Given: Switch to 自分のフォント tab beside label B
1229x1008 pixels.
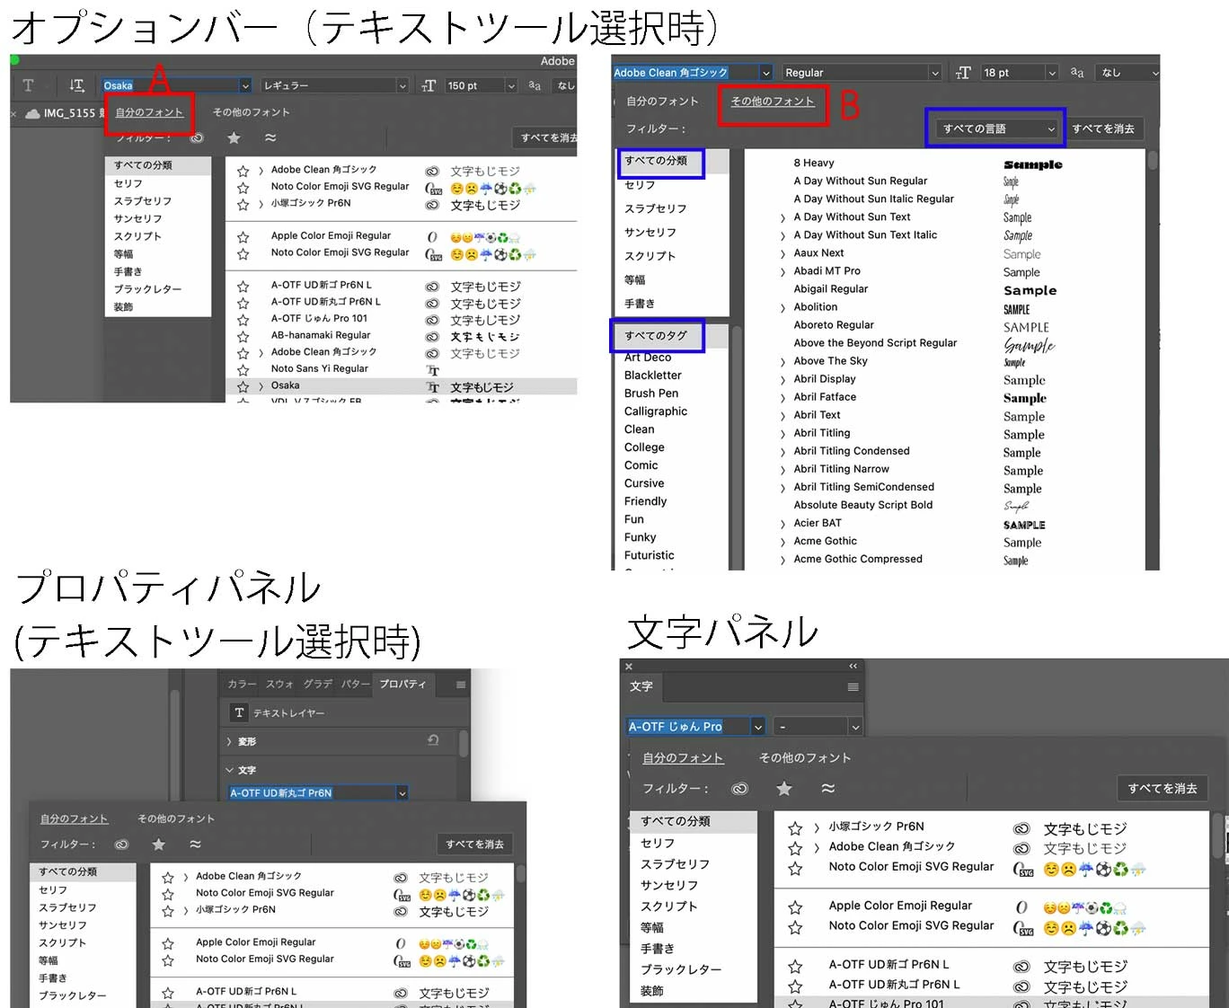Looking at the screenshot, I should click(x=662, y=102).
